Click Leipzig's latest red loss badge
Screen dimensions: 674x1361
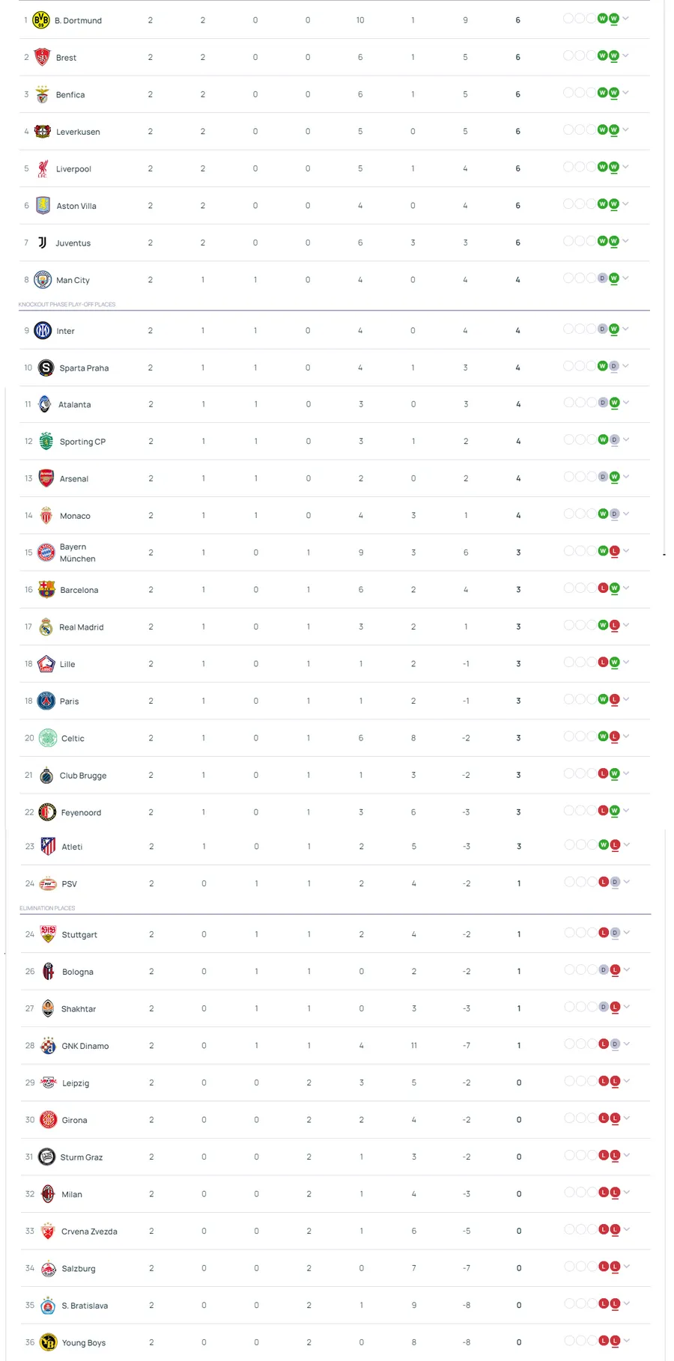point(615,1081)
